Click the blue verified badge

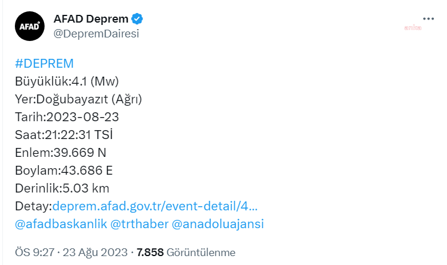pyautogui.click(x=137, y=20)
